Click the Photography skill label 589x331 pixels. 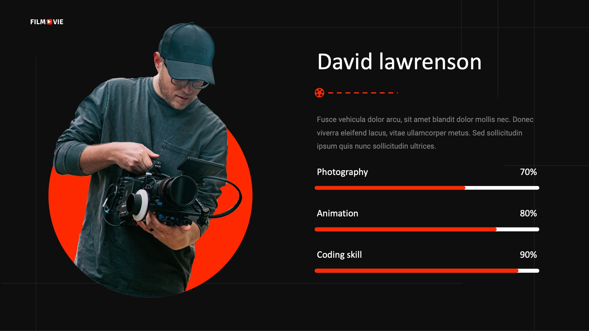342,172
